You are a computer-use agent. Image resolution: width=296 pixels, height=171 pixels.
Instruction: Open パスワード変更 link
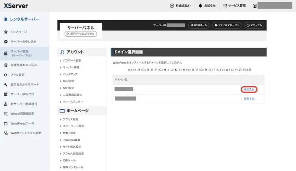pyautogui.click(x=72, y=61)
